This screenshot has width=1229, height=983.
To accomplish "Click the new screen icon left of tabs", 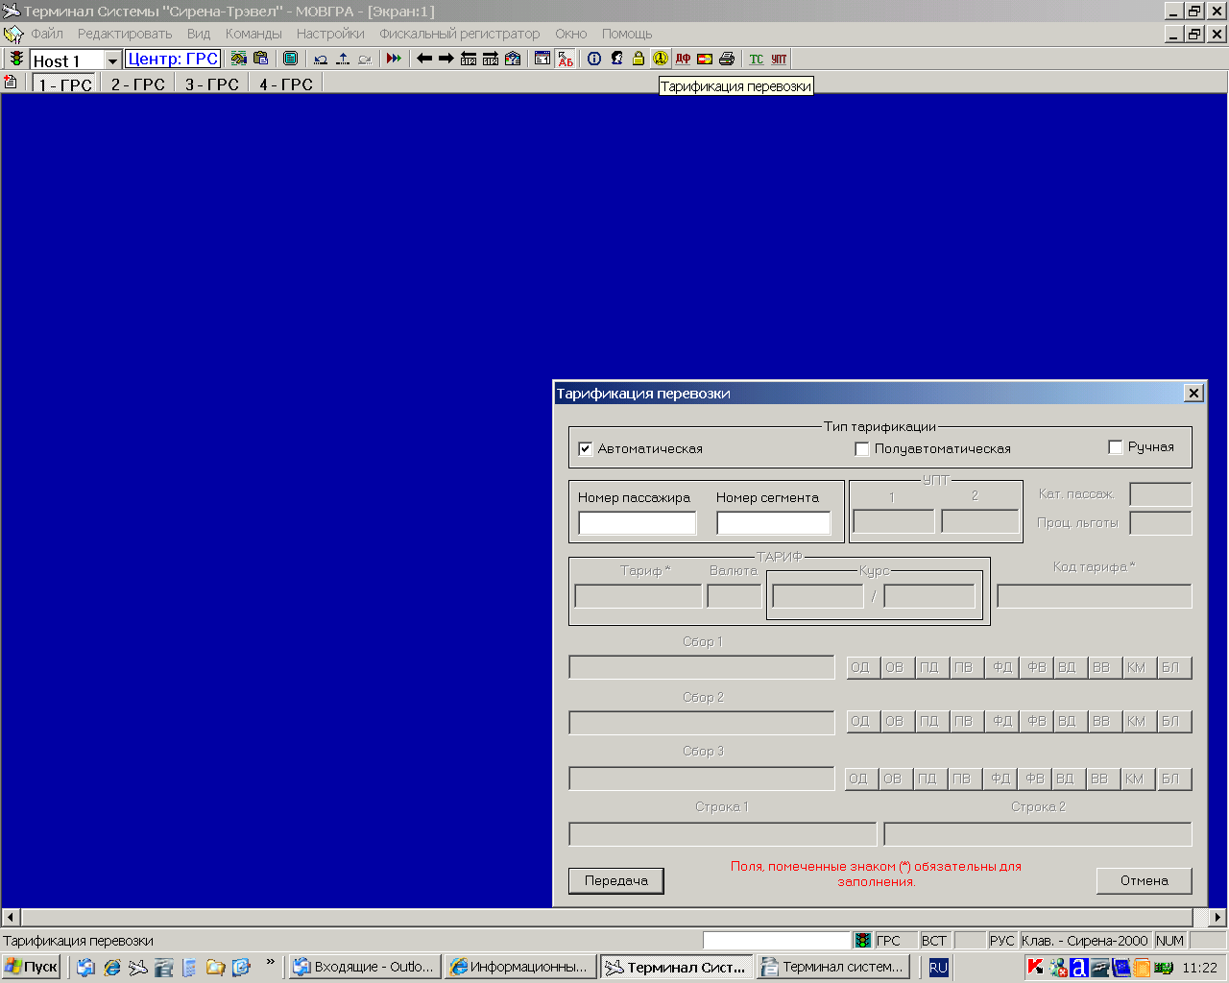I will tap(11, 83).
